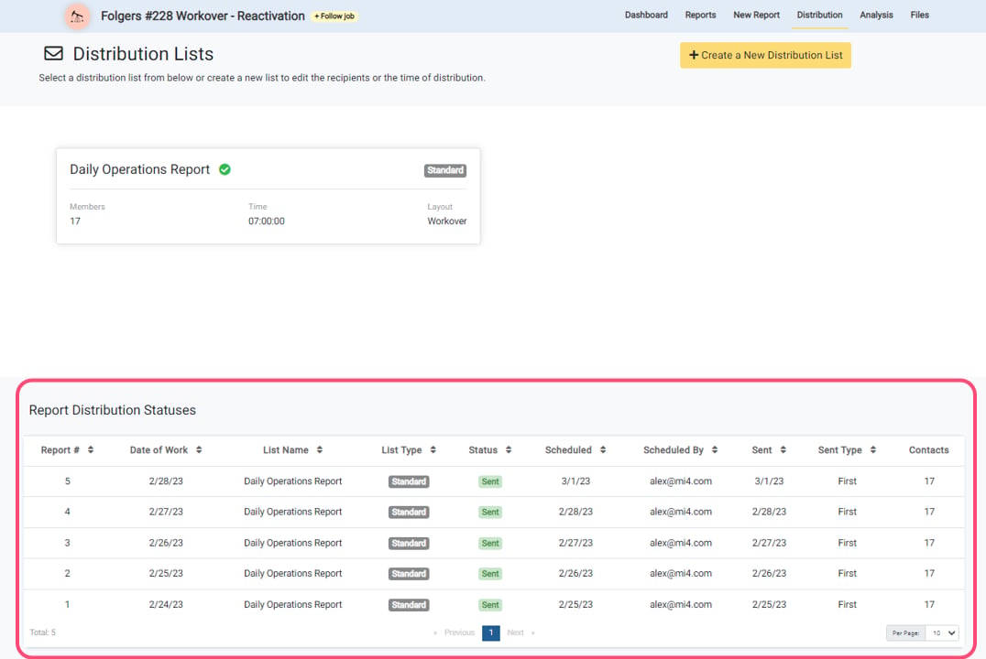
Task: Sort by Sent column arrows
Action: click(x=783, y=449)
